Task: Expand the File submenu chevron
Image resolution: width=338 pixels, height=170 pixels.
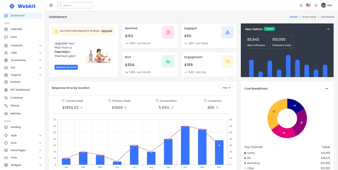Action: click(x=40, y=68)
